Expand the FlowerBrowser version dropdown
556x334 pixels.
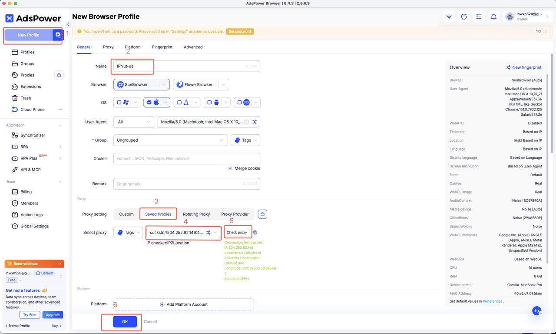click(x=223, y=84)
